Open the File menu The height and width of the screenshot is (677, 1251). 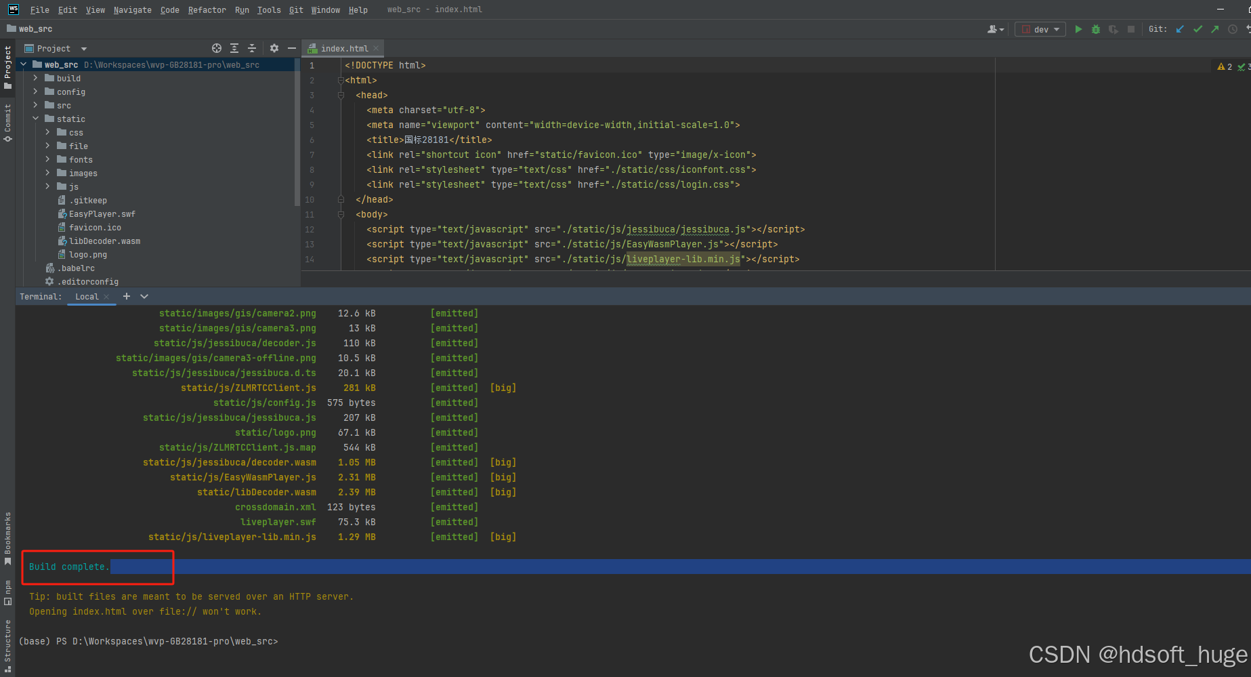click(x=40, y=9)
